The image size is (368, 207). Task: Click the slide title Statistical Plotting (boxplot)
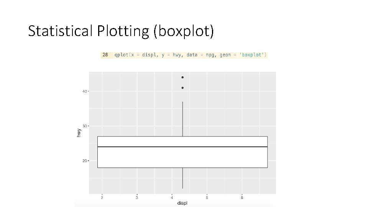(121, 31)
